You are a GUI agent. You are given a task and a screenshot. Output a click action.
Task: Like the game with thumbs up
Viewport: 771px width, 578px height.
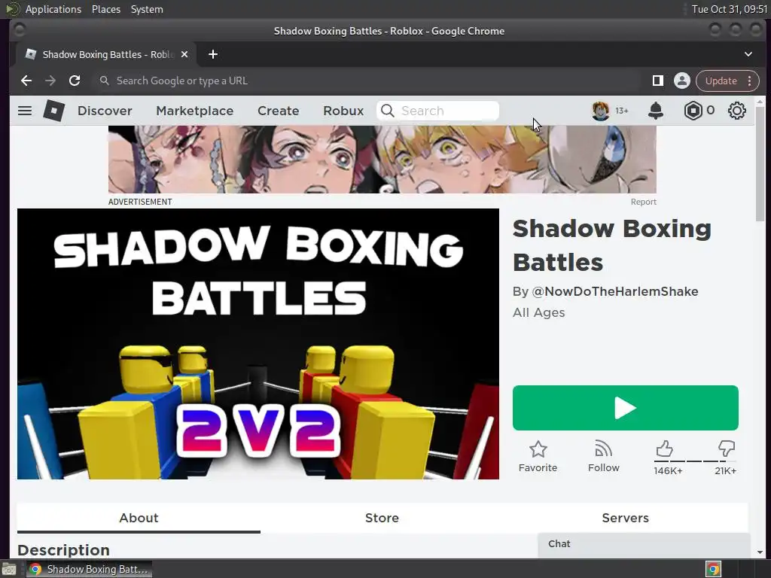664,449
